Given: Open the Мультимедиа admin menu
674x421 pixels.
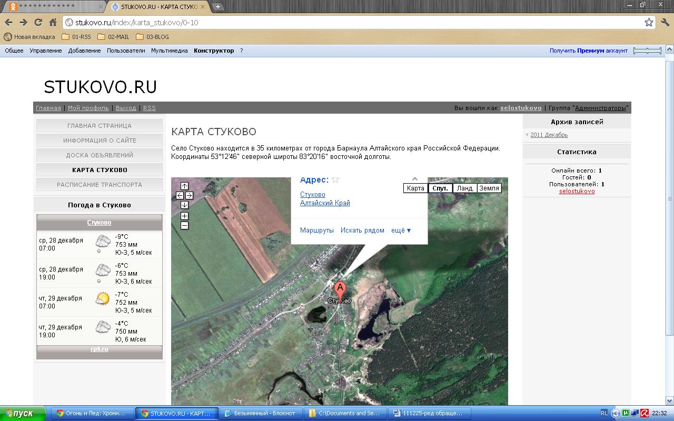Looking at the screenshot, I should click(x=170, y=51).
